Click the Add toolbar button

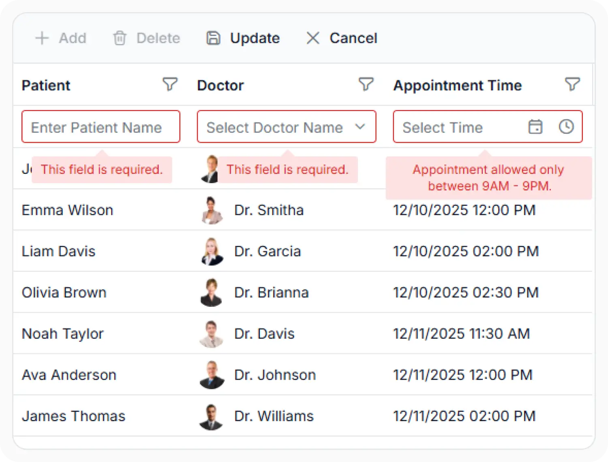61,38
